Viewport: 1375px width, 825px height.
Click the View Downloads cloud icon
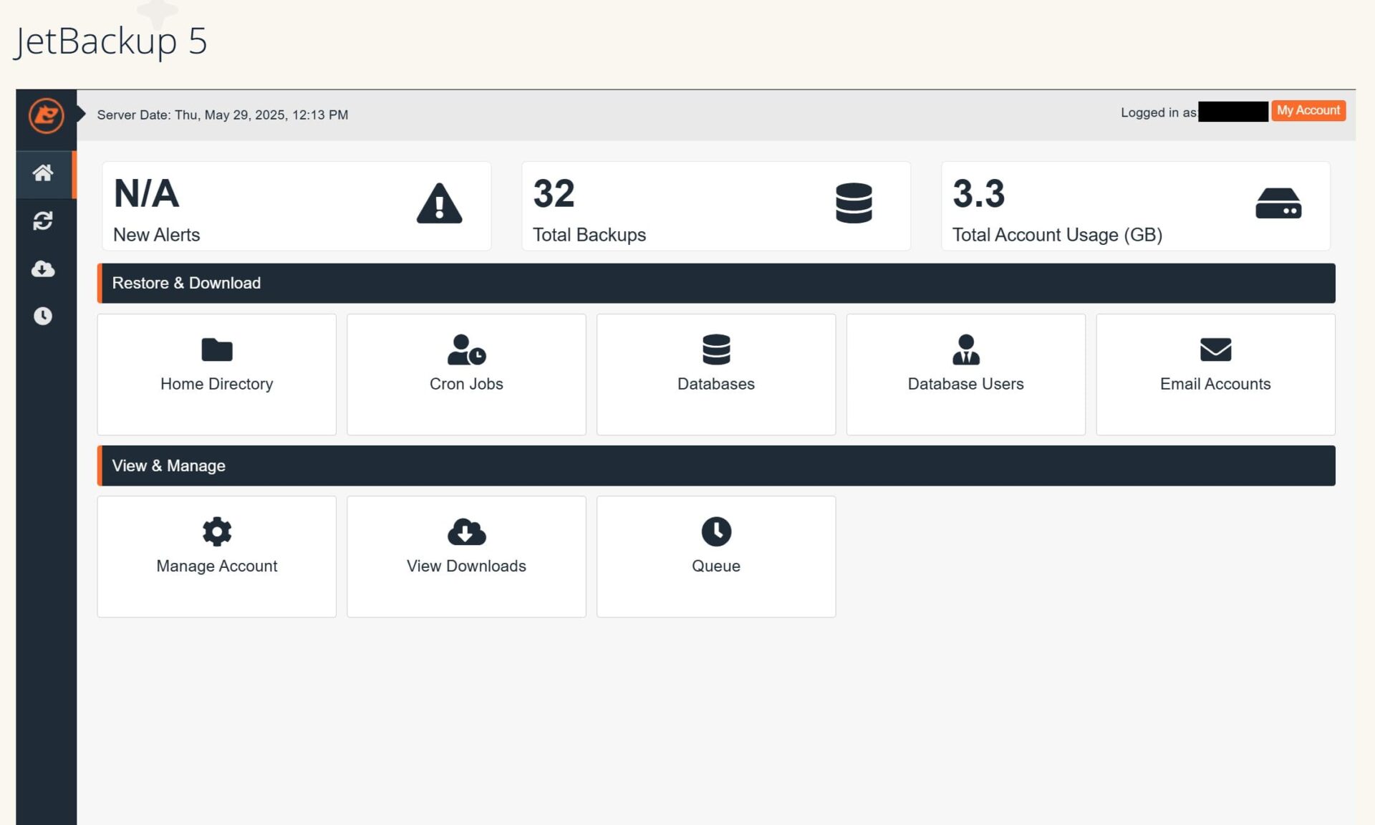pyautogui.click(x=466, y=531)
